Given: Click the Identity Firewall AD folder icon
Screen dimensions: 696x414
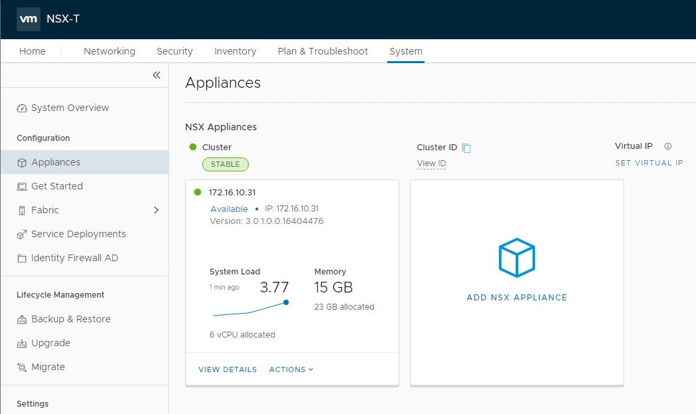Looking at the screenshot, I should pos(22,259).
